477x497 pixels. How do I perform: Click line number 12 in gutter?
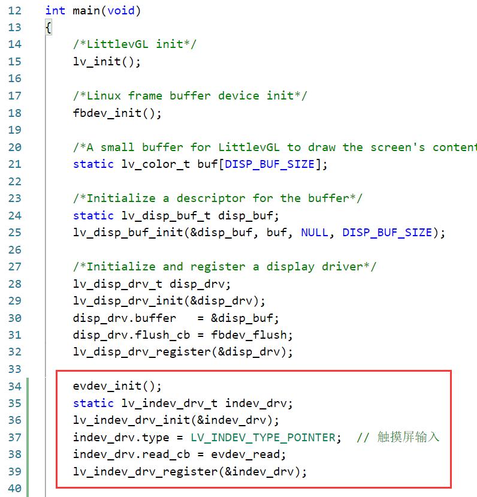tap(14, 11)
